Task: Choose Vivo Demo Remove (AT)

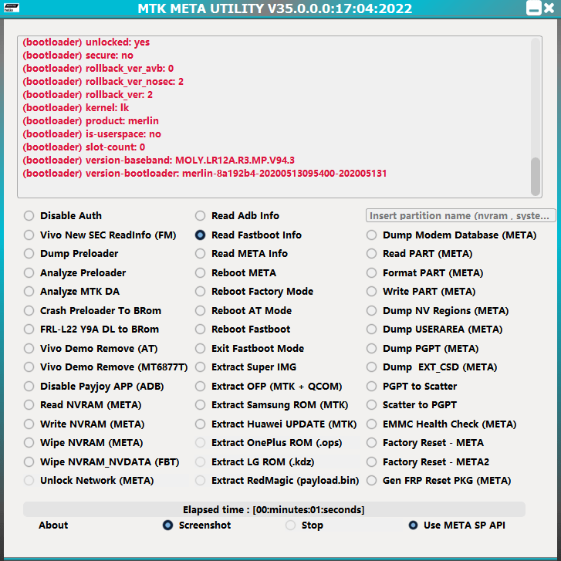Action: (29, 349)
